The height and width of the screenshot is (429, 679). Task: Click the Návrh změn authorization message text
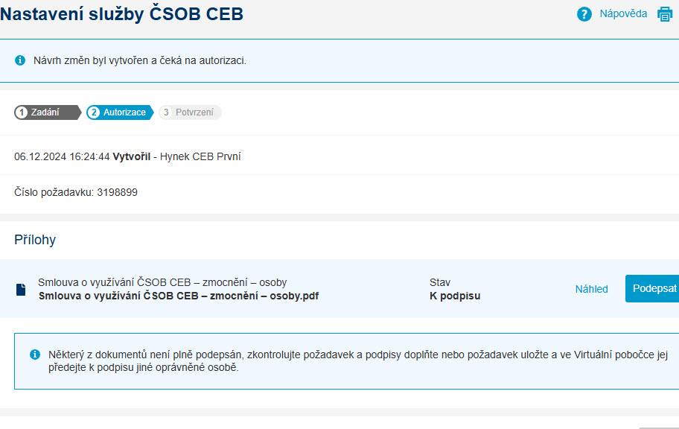point(140,60)
